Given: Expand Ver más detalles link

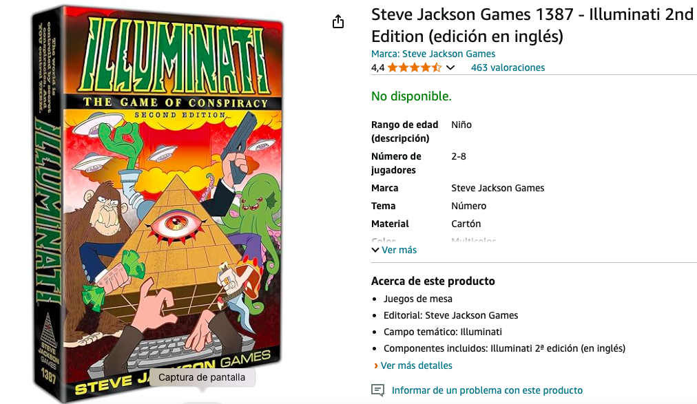Looking at the screenshot, I should click(416, 365).
